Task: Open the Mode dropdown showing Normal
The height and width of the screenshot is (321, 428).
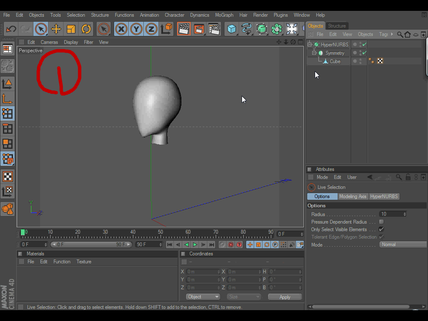Action: tap(403, 245)
